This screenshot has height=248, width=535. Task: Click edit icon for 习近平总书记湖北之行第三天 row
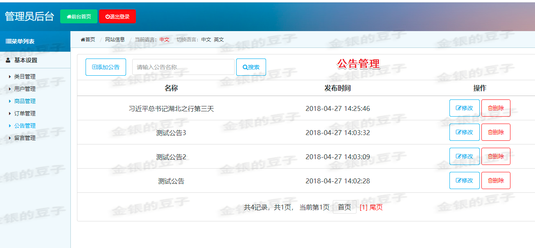458,108
